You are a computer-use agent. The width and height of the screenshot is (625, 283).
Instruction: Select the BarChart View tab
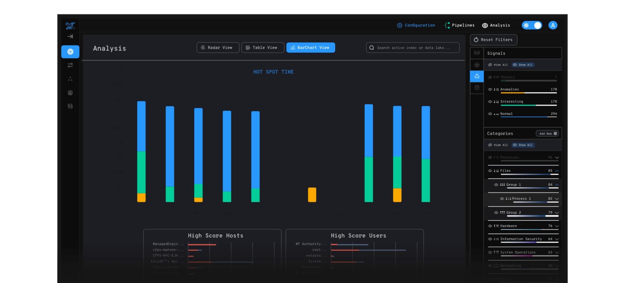point(311,48)
